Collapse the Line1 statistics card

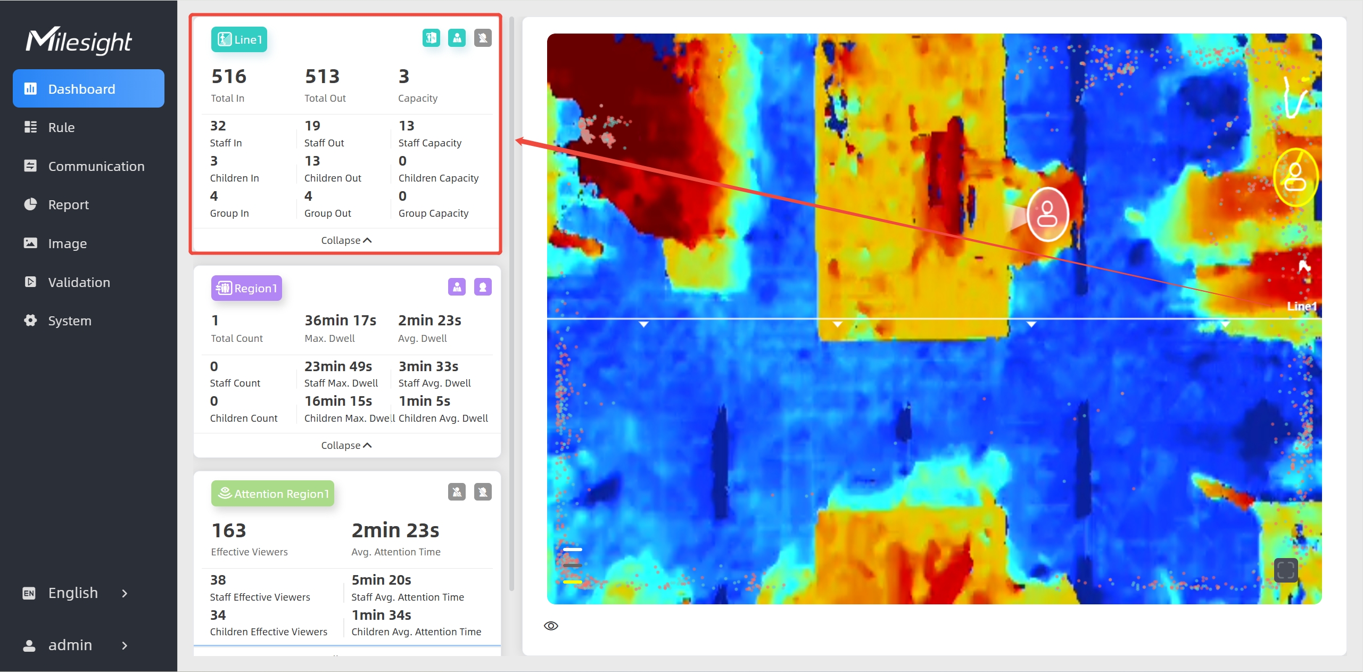pyautogui.click(x=346, y=240)
